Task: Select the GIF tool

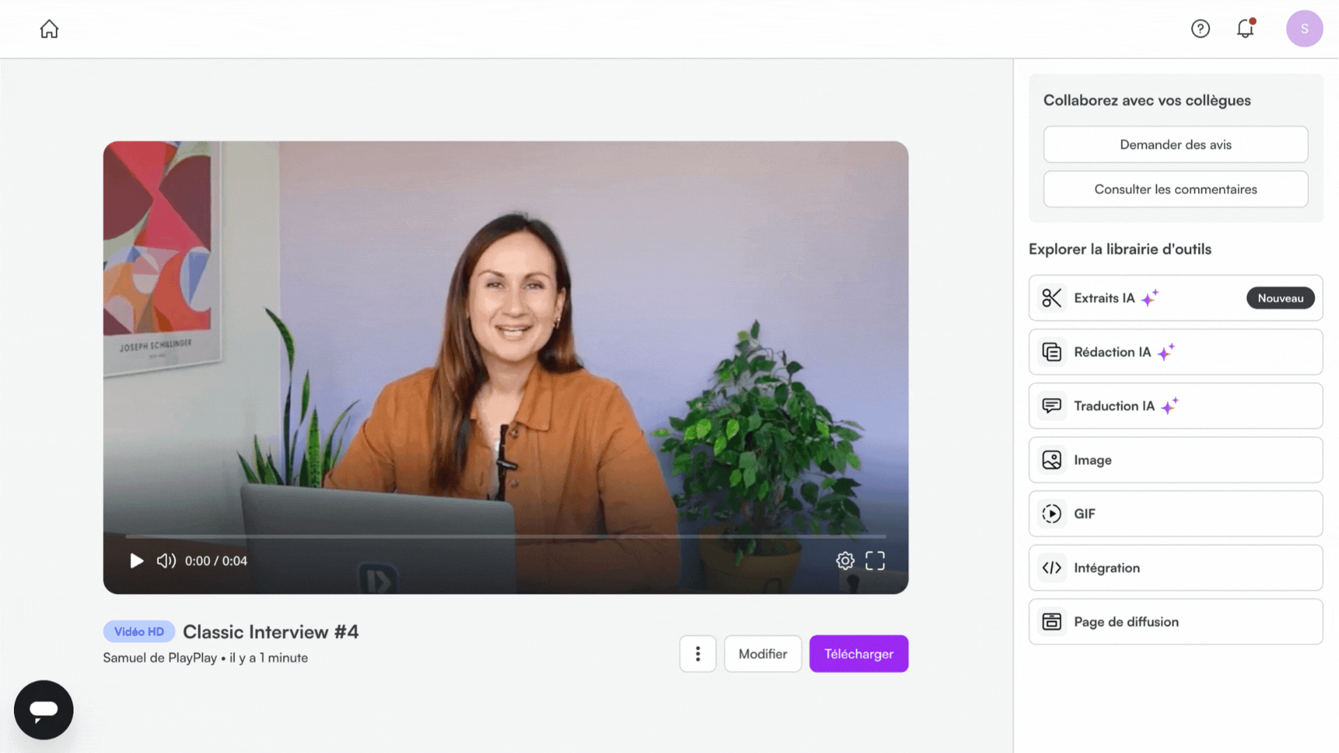Action: click(x=1175, y=514)
